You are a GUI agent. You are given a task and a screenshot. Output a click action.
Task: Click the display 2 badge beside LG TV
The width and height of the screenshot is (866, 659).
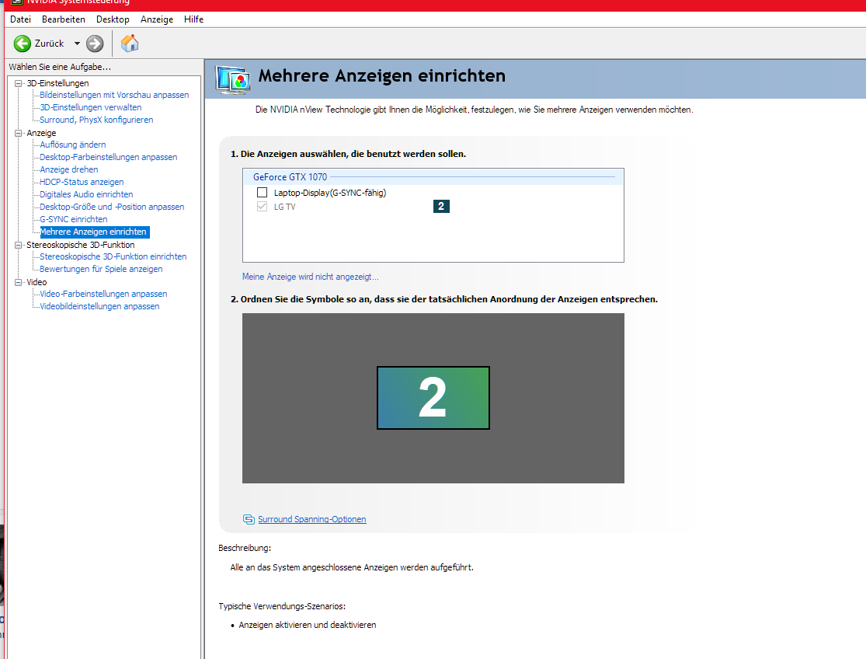(440, 206)
